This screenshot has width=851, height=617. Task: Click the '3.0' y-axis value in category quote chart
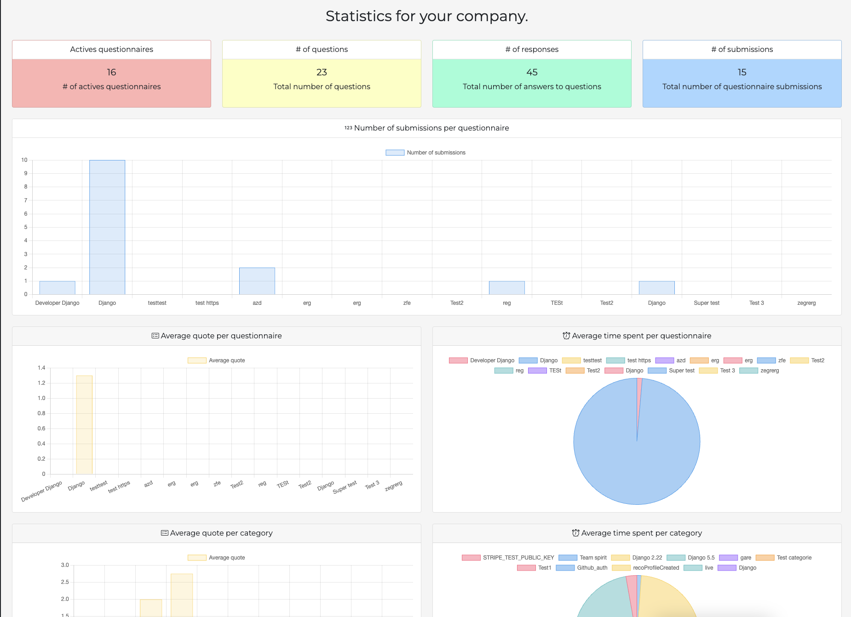65,565
